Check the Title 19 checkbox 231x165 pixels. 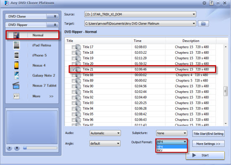[x=73, y=58]
